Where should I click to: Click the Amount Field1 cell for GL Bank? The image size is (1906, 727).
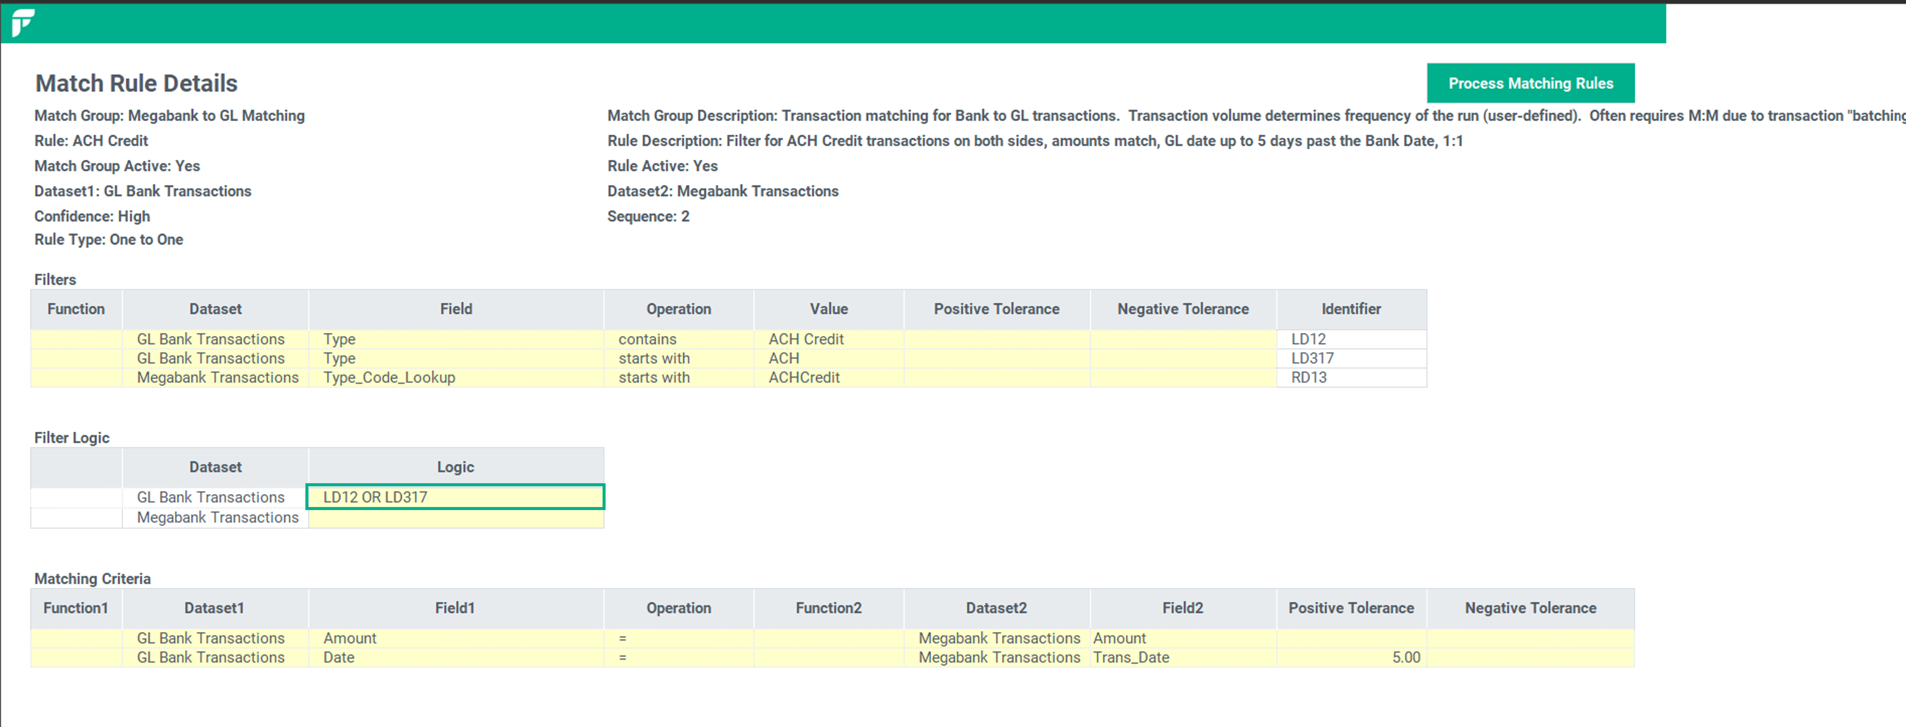pyautogui.click(x=456, y=638)
